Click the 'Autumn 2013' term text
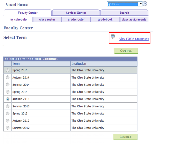Screen dimensions: 179x144 point(21,99)
